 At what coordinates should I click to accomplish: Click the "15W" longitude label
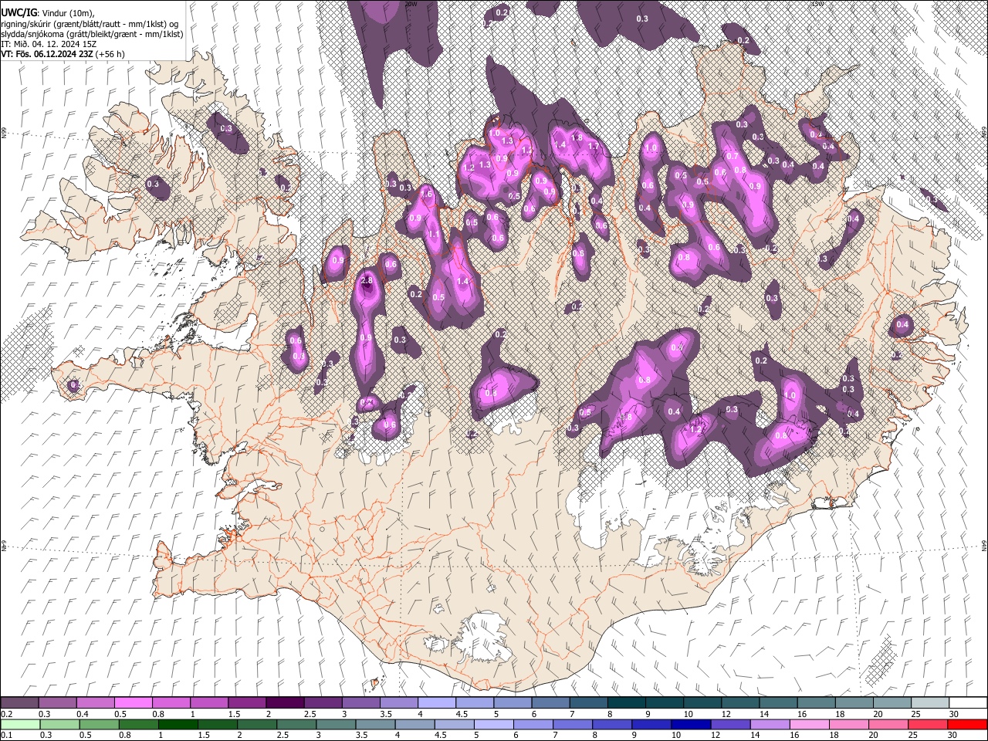(x=818, y=4)
